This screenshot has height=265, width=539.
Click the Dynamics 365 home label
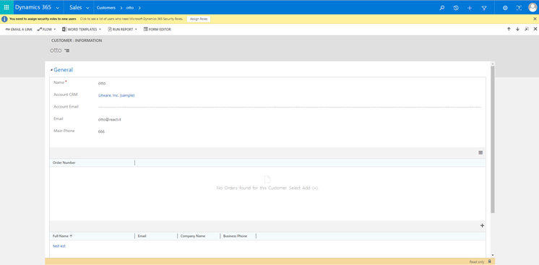(33, 7)
